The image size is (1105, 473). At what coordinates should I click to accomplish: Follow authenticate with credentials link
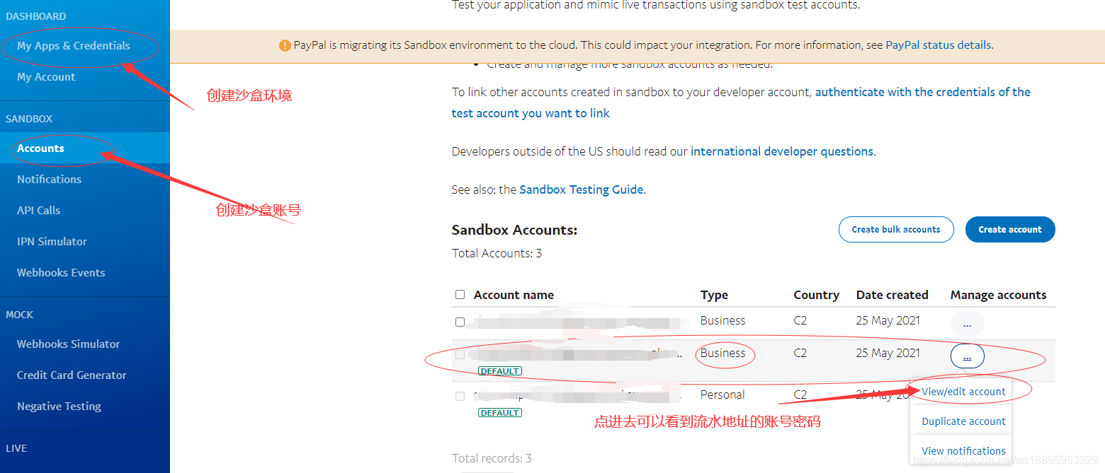741,103
